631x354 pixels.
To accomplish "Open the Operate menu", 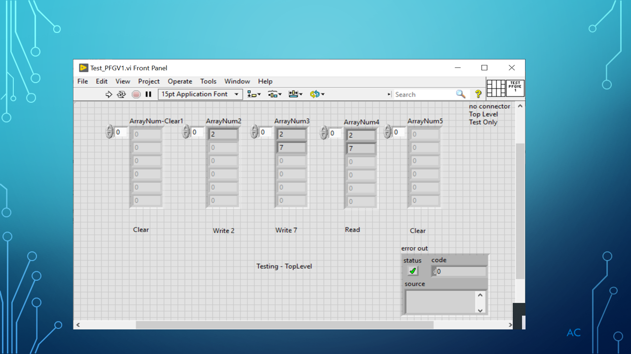I will tap(180, 82).
